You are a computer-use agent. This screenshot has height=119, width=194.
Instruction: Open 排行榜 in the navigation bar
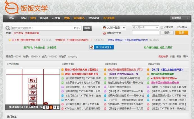44,18
